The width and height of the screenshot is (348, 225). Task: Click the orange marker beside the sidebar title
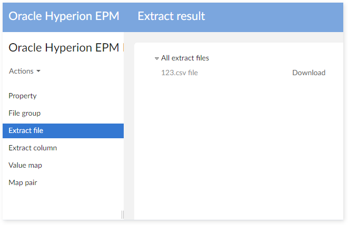coord(123,48)
